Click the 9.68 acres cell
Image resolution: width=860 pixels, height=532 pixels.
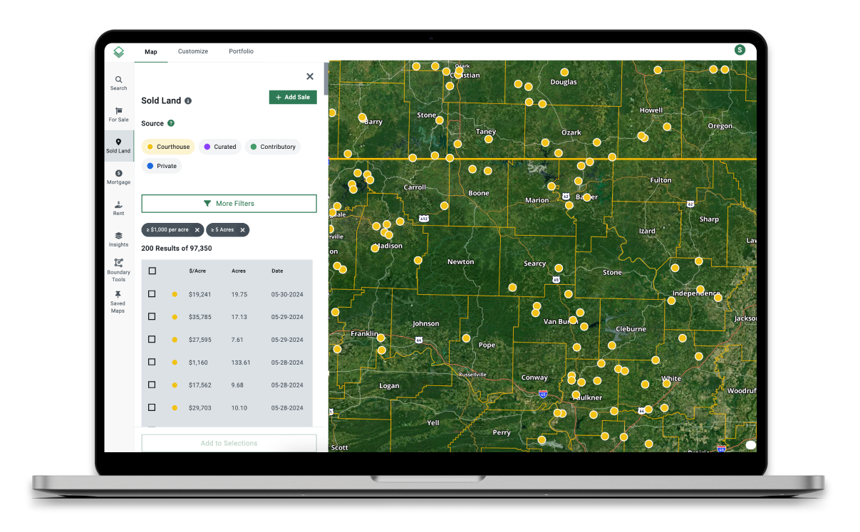237,385
